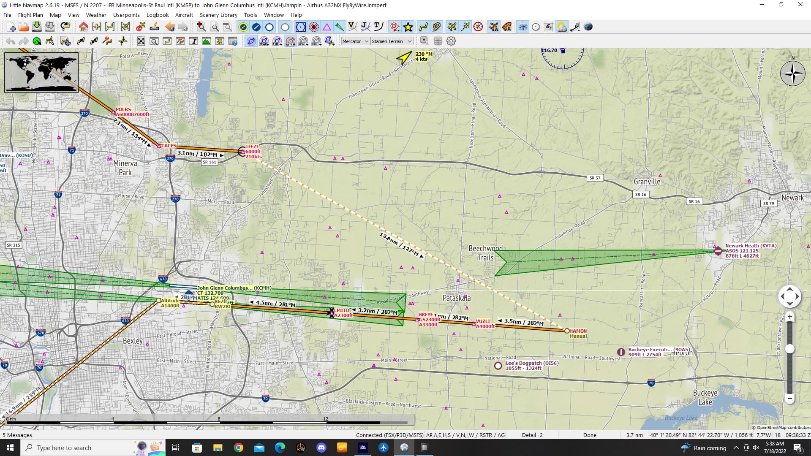811x456 pixels.
Task: Toggle the weather sun and cloud icon
Action: [562, 27]
